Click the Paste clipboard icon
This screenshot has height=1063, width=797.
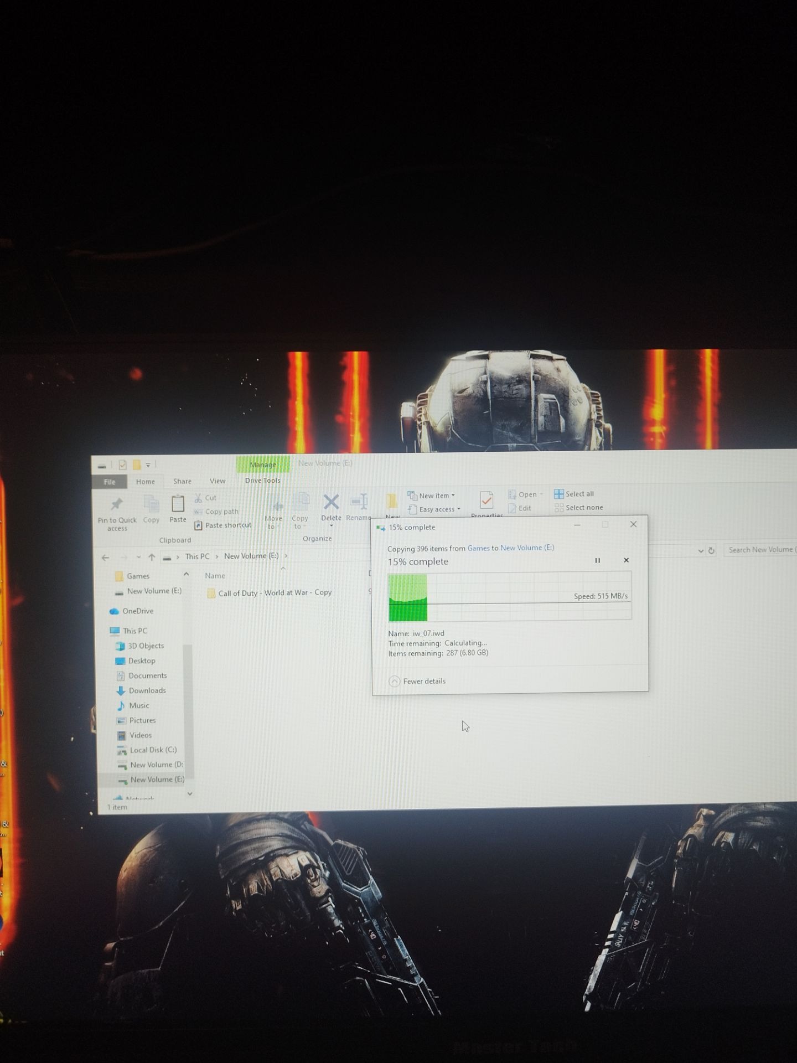pyautogui.click(x=178, y=503)
